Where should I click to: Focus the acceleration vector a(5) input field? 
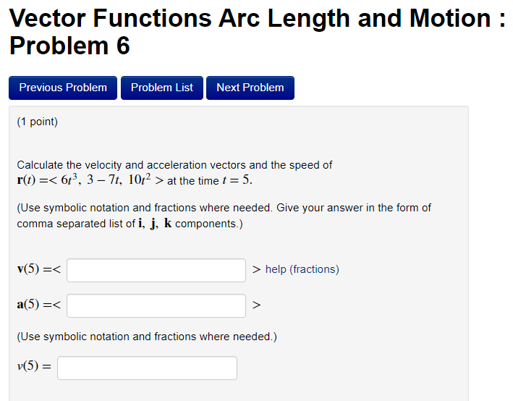click(x=156, y=305)
